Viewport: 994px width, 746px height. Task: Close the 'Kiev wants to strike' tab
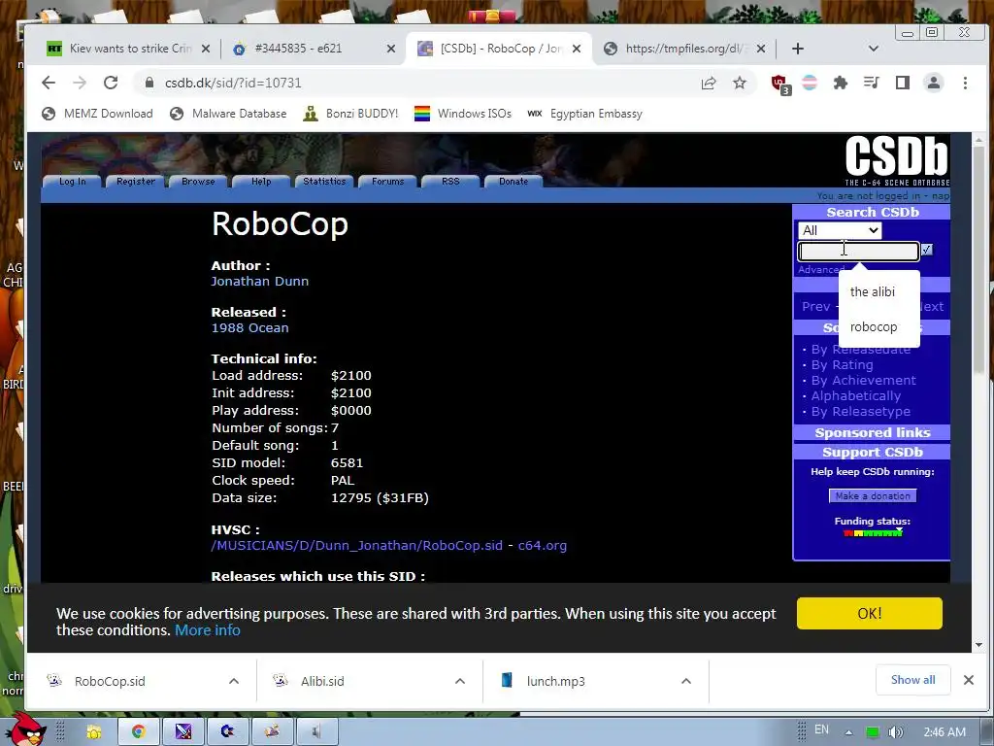206,49
